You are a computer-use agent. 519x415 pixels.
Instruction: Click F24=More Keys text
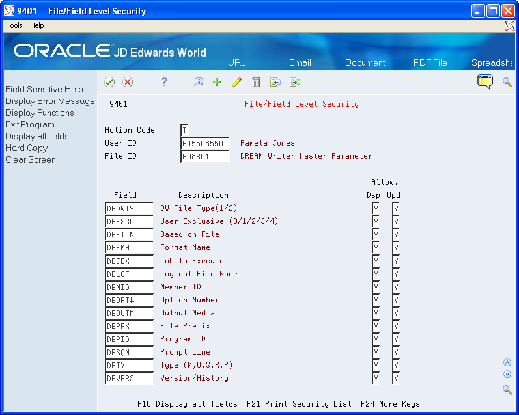[390, 404]
